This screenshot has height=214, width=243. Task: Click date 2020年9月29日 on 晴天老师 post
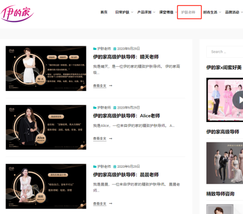coord(129,48)
